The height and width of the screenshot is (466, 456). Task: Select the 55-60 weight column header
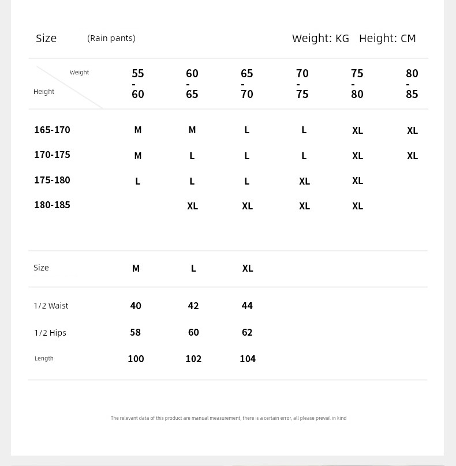(138, 84)
